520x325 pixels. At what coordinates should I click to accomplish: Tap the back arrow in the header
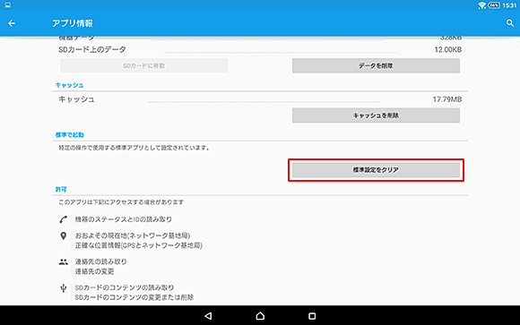pos(12,23)
